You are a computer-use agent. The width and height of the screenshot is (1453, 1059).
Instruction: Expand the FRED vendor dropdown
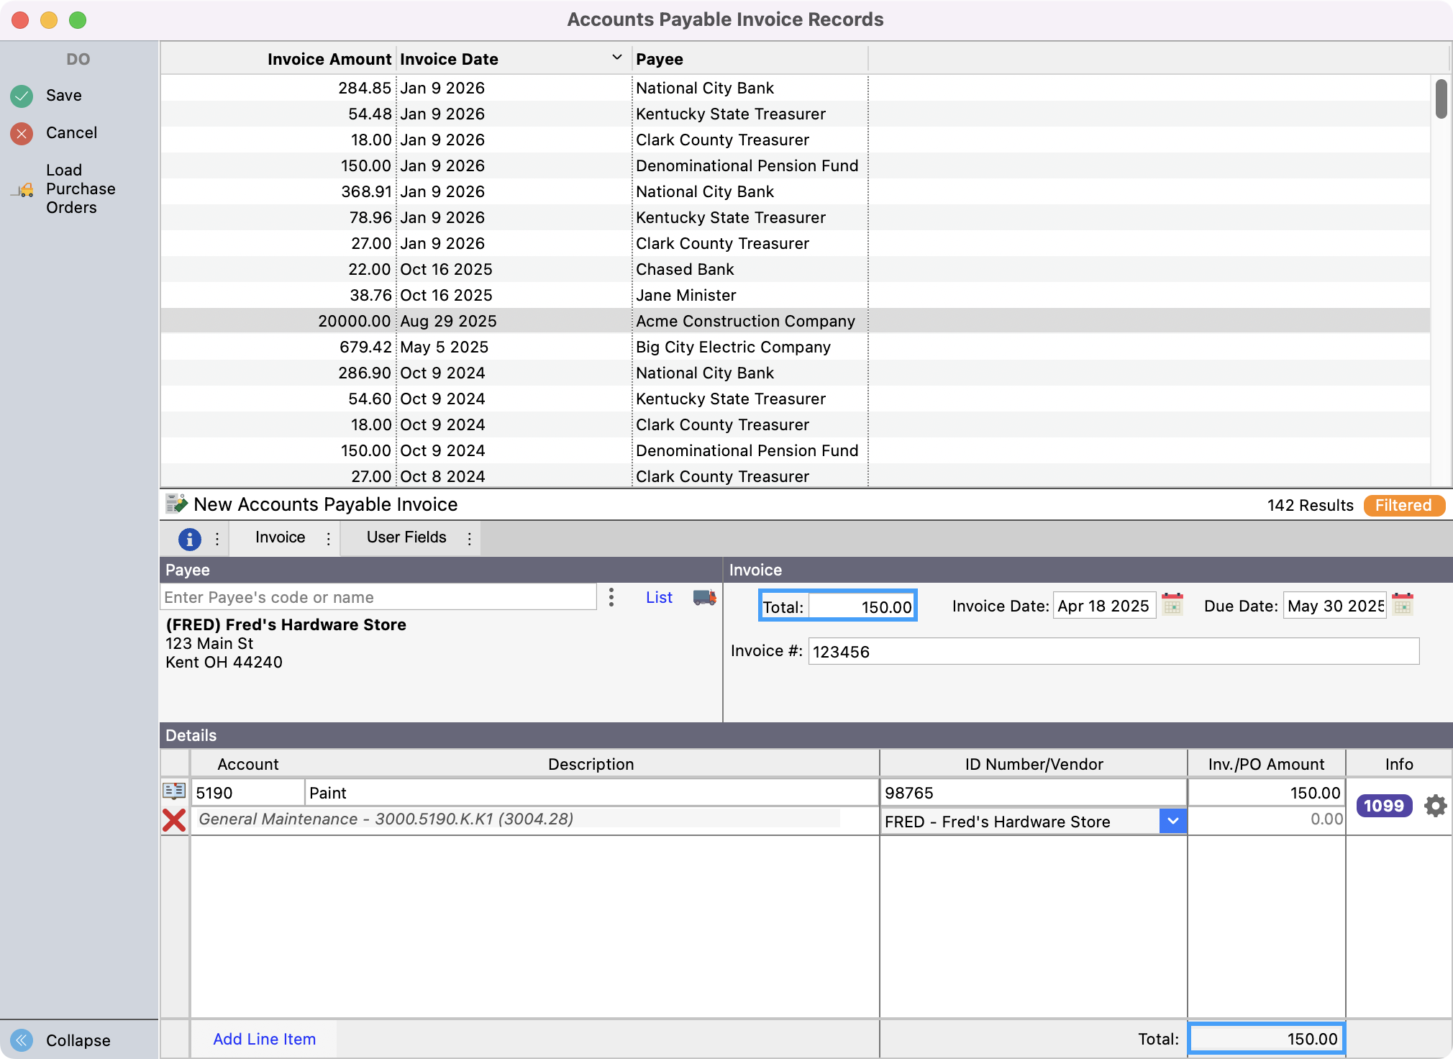(1172, 821)
